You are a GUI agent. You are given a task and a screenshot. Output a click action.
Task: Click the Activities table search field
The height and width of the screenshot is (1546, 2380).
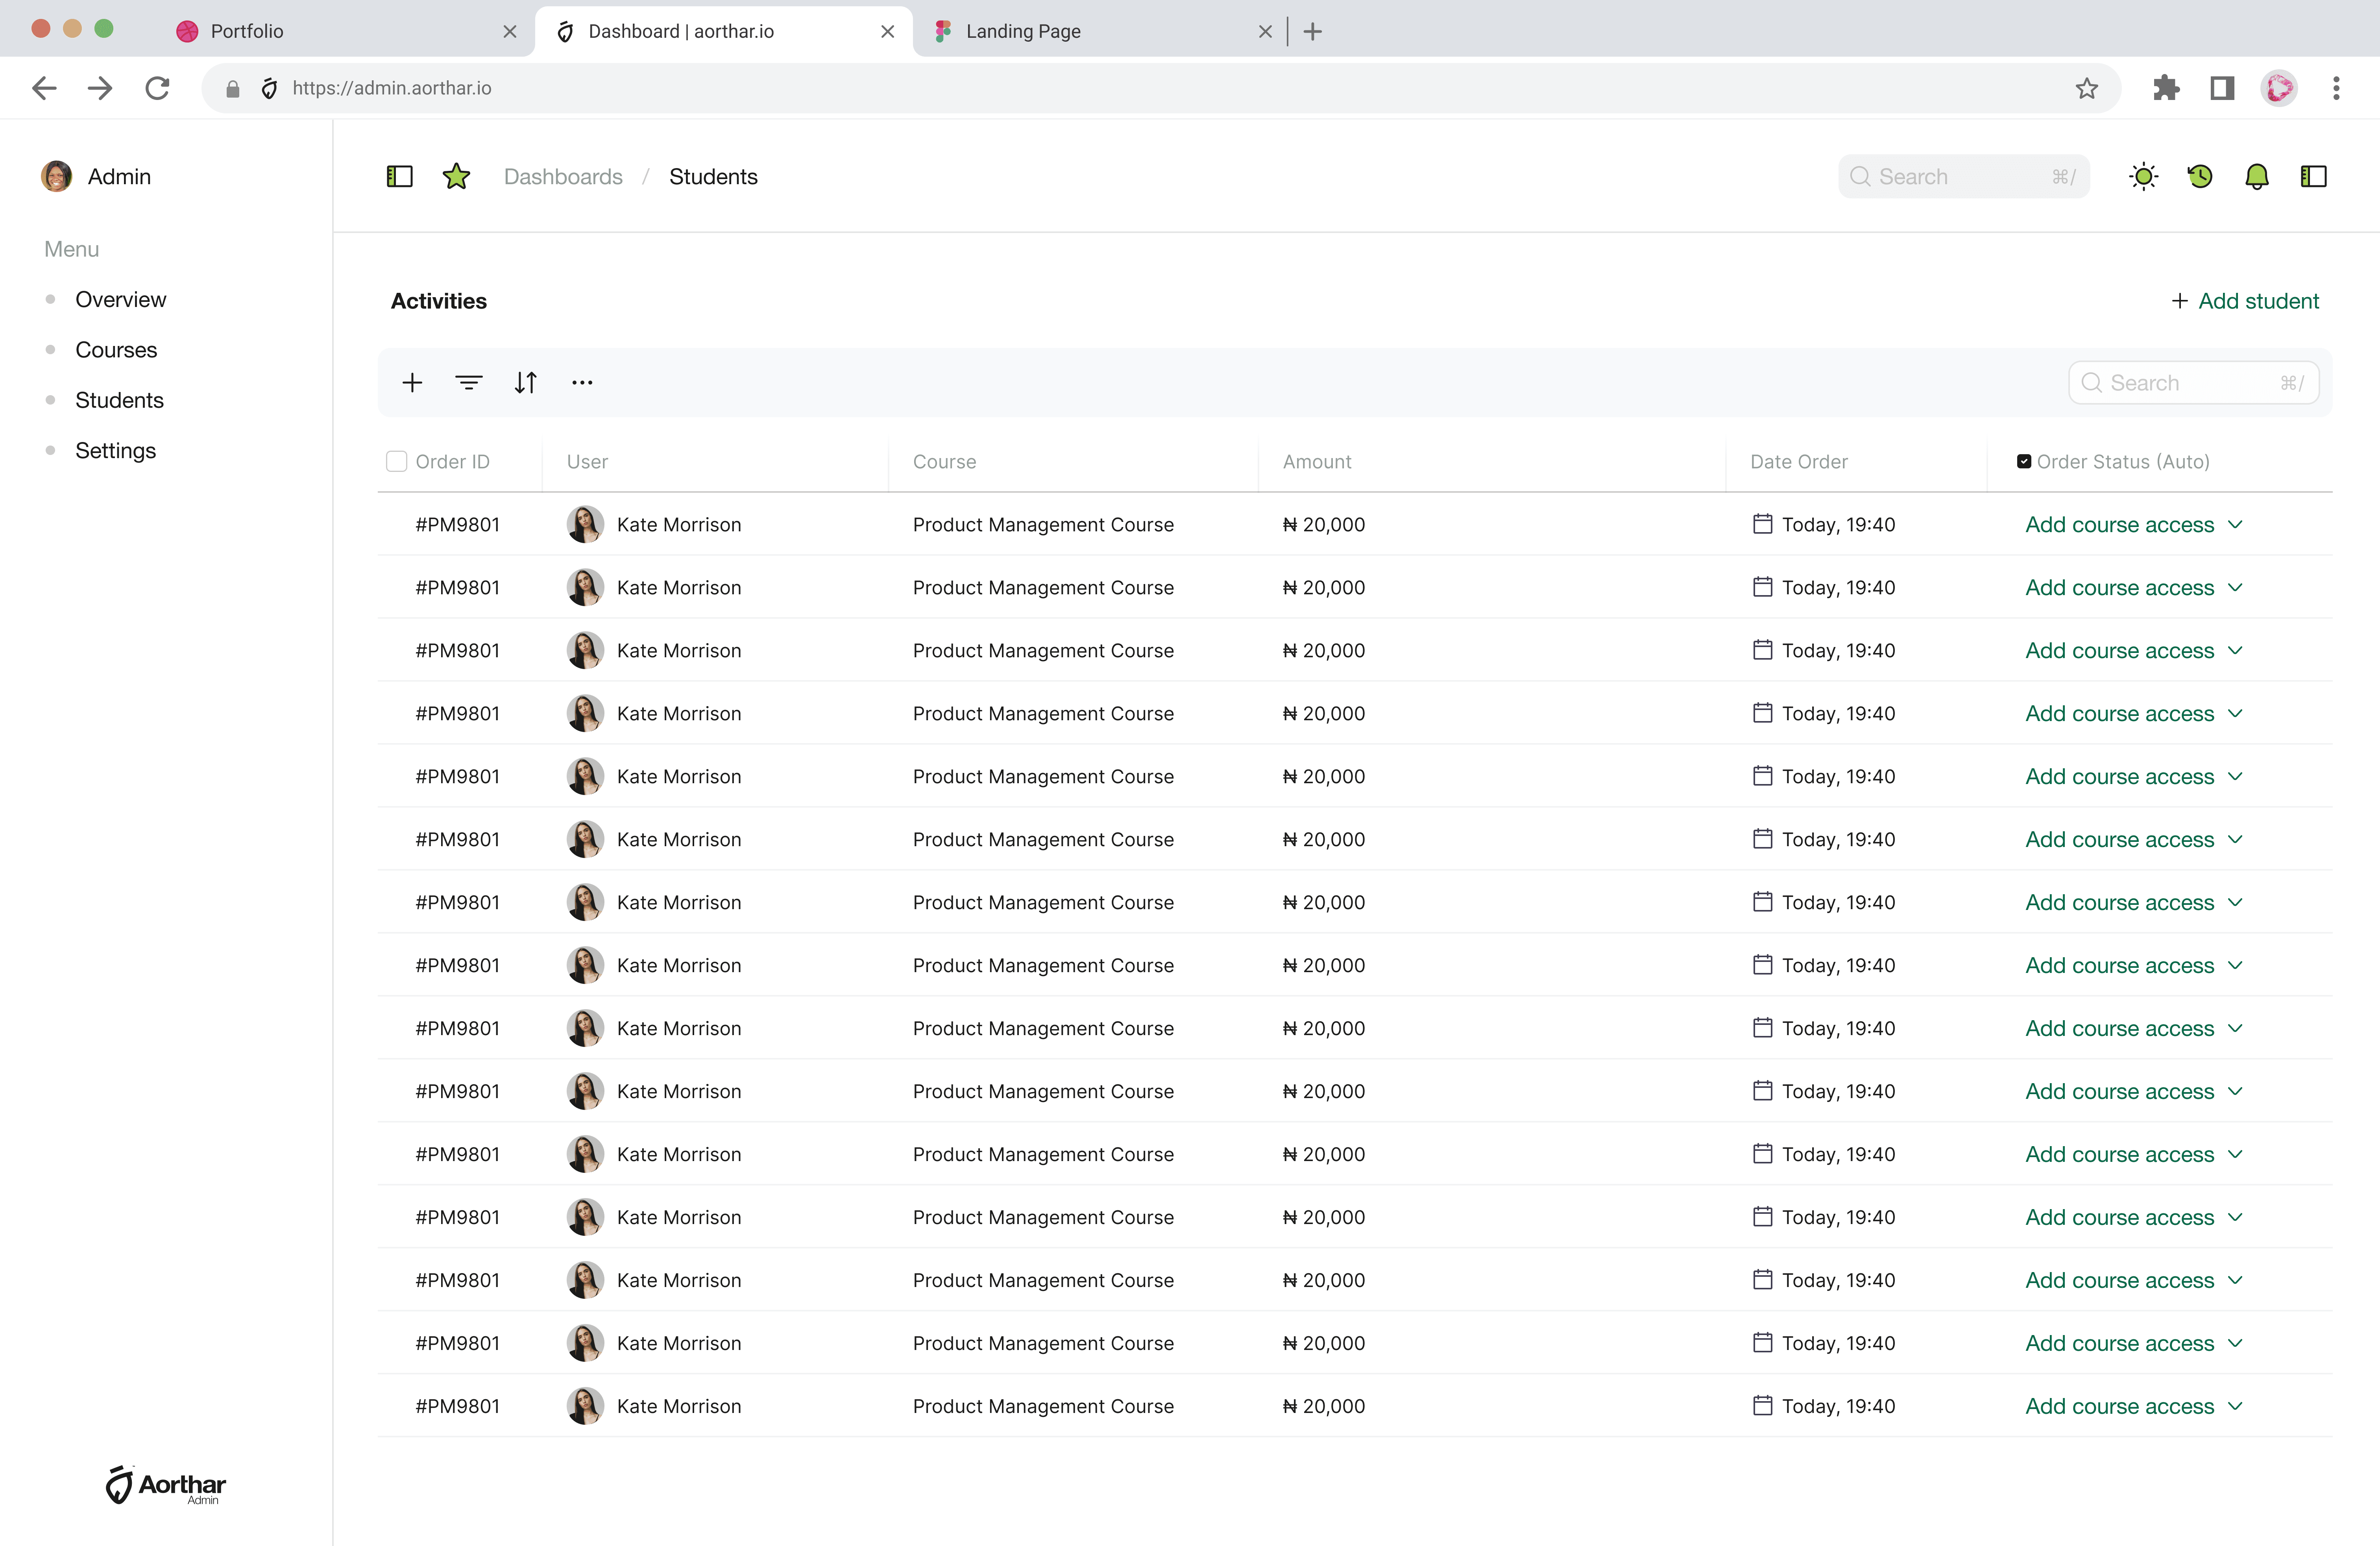coord(2193,383)
